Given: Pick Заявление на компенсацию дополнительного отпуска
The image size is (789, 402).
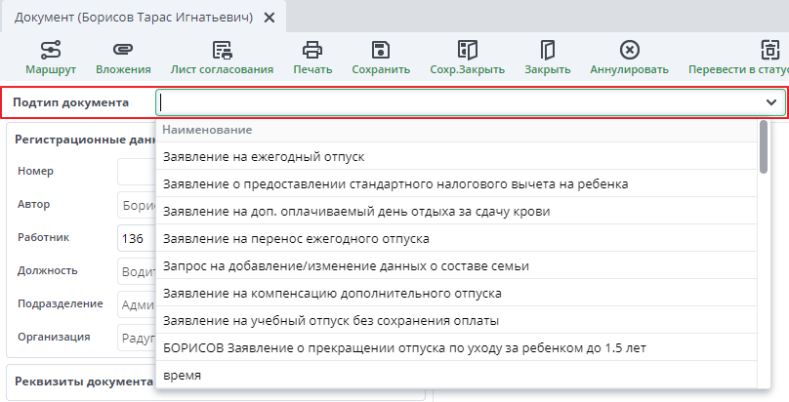Looking at the screenshot, I should [456, 293].
